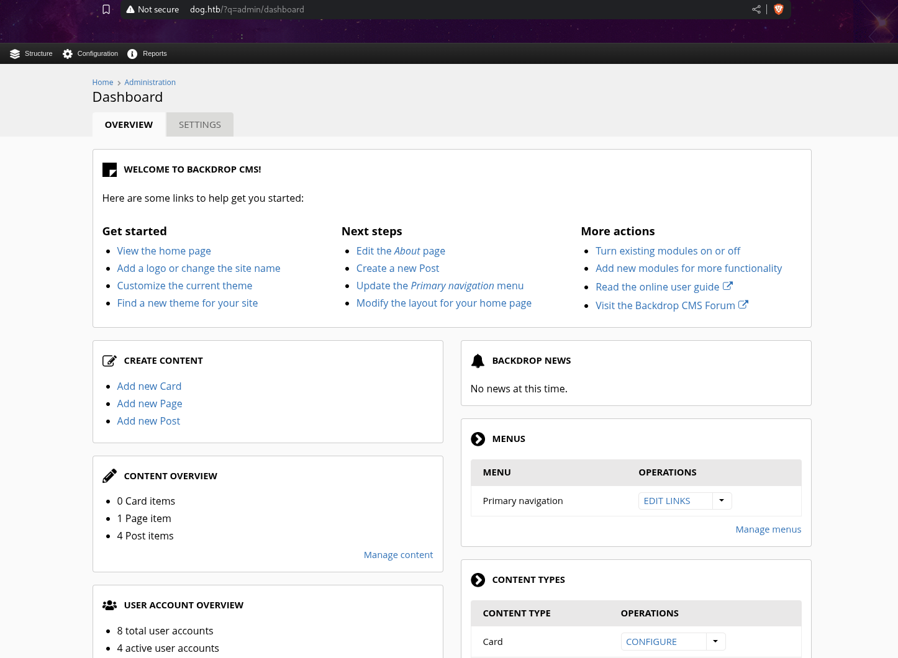
Task: Click Add new modules for more functionality
Action: (x=689, y=268)
